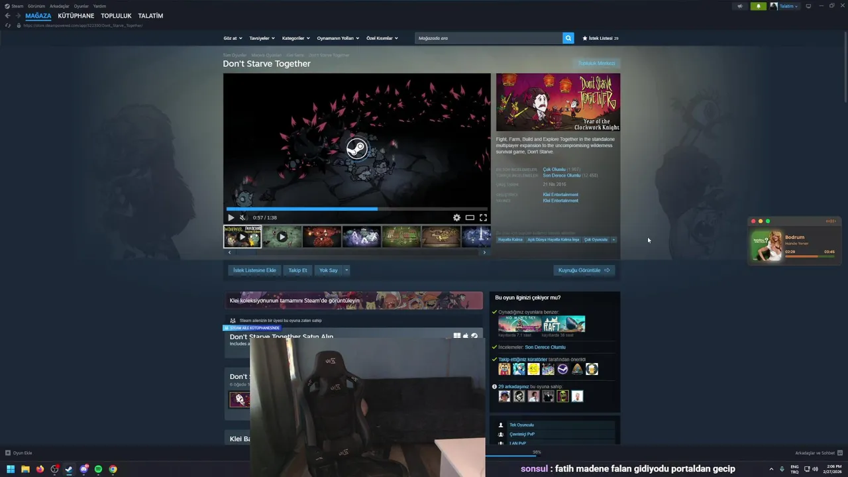Switch to Big Picture mode monitor icon
The height and width of the screenshot is (477, 848).
click(808, 6)
